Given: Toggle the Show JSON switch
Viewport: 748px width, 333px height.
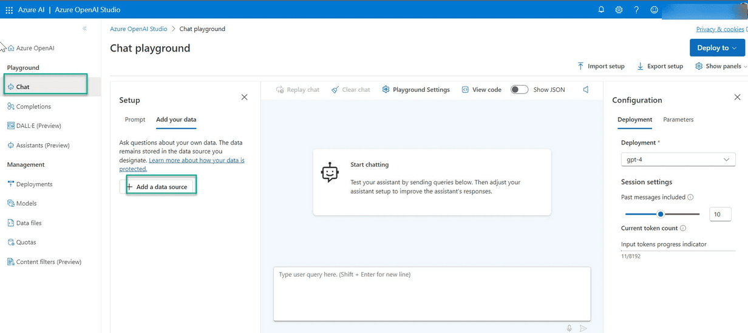Looking at the screenshot, I should (519, 90).
